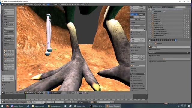This screenshot has height=108, width=192.
Task: Toggle selectability cursor icon for the Camera row
Action: [x=187, y=23]
